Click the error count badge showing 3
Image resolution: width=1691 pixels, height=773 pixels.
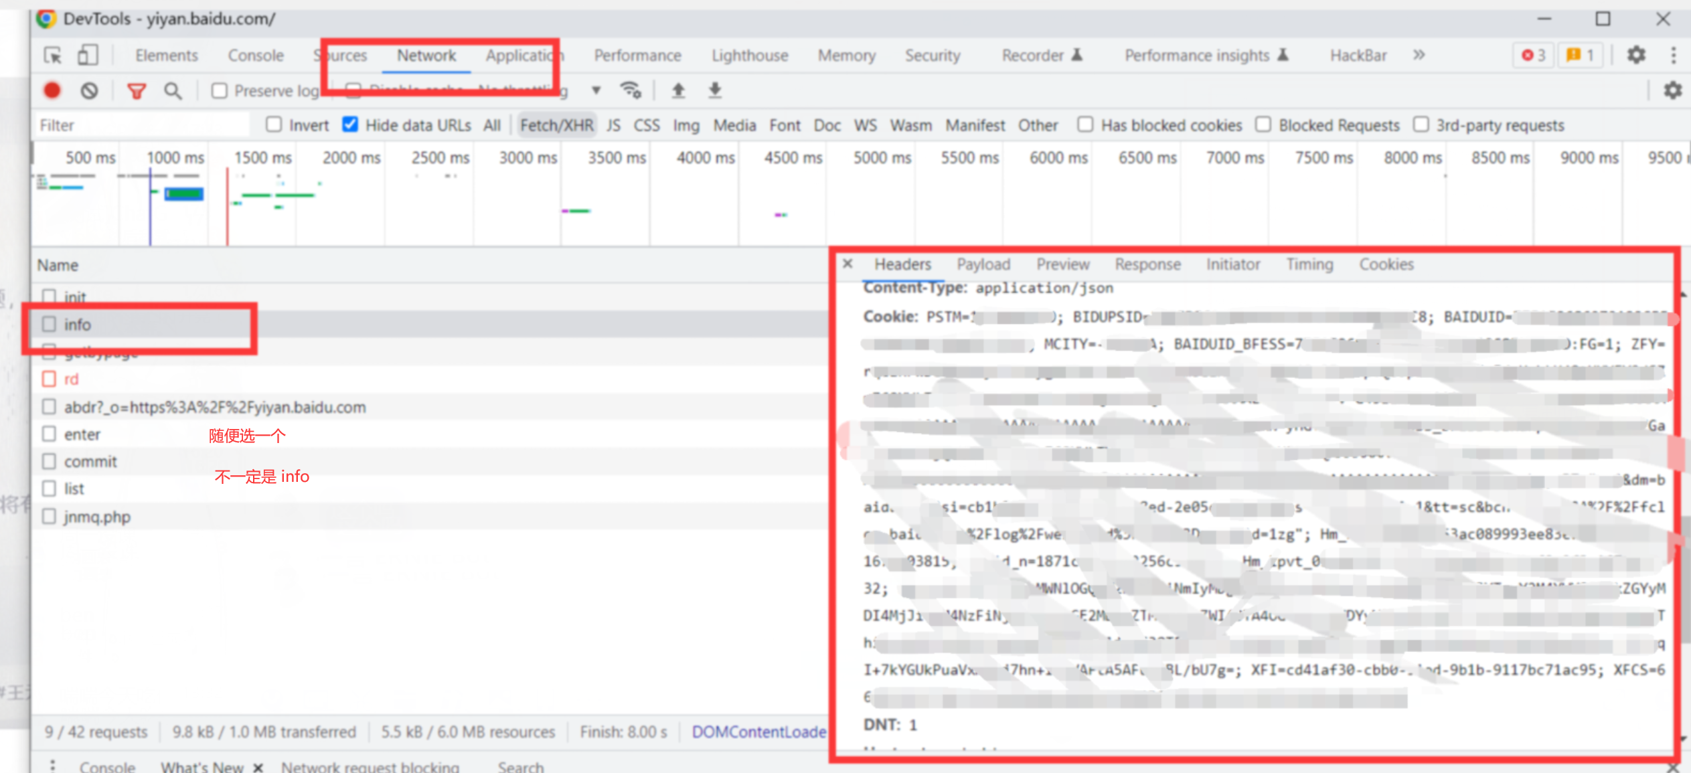coord(1533,55)
